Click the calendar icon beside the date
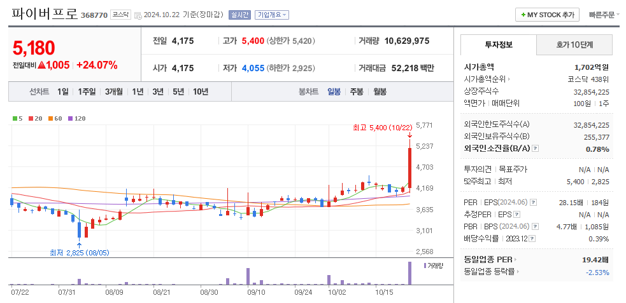 [138, 15]
